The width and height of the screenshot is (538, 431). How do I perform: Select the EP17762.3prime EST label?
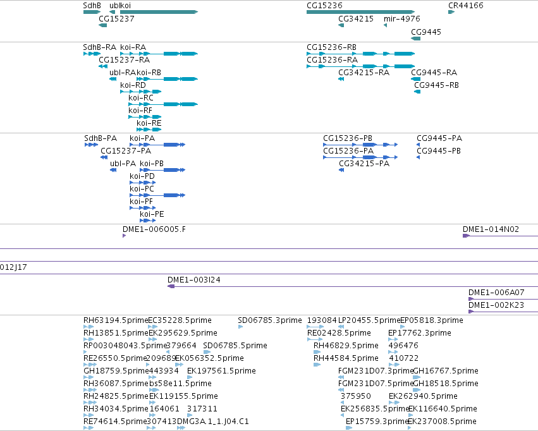click(420, 333)
